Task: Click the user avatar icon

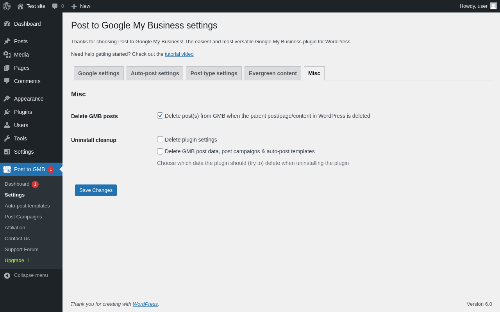Action: point(493,6)
